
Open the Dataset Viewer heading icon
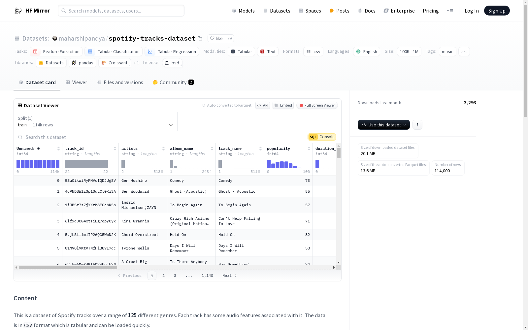(20, 105)
